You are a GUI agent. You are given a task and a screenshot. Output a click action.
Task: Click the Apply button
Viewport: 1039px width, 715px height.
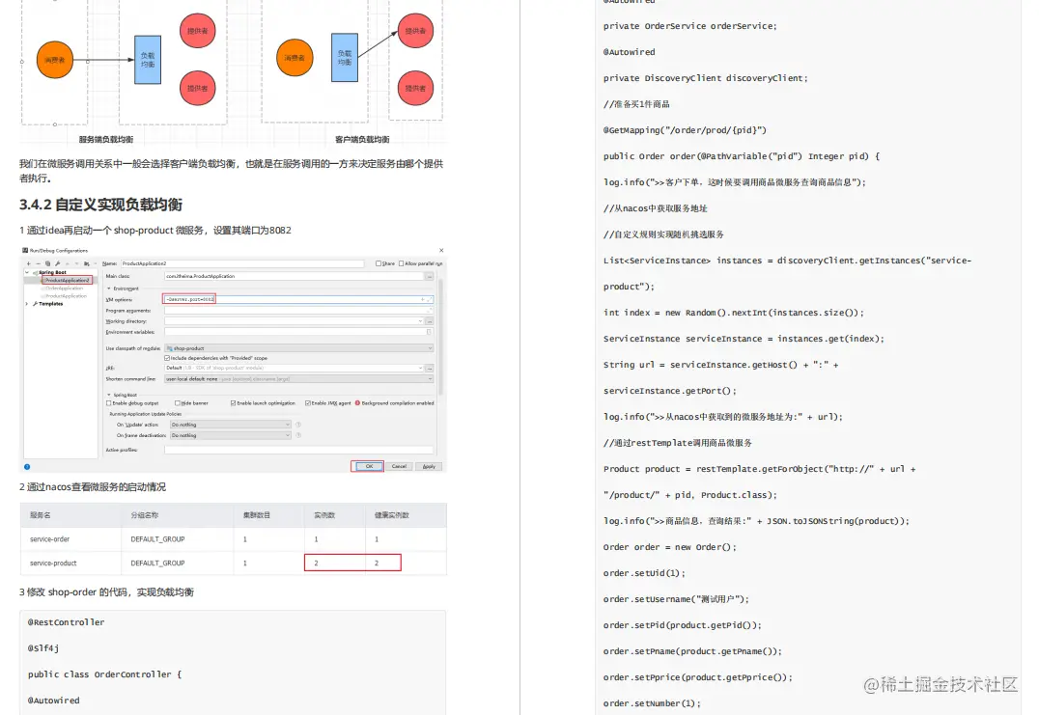(429, 466)
